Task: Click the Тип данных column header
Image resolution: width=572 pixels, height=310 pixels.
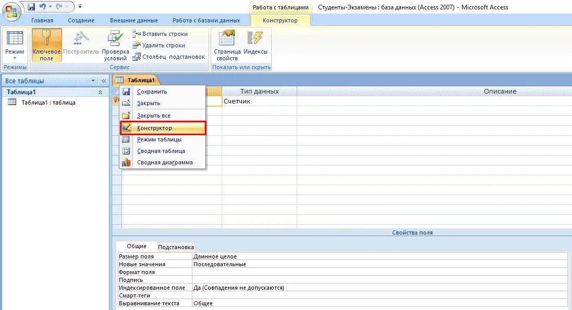Action: [259, 92]
